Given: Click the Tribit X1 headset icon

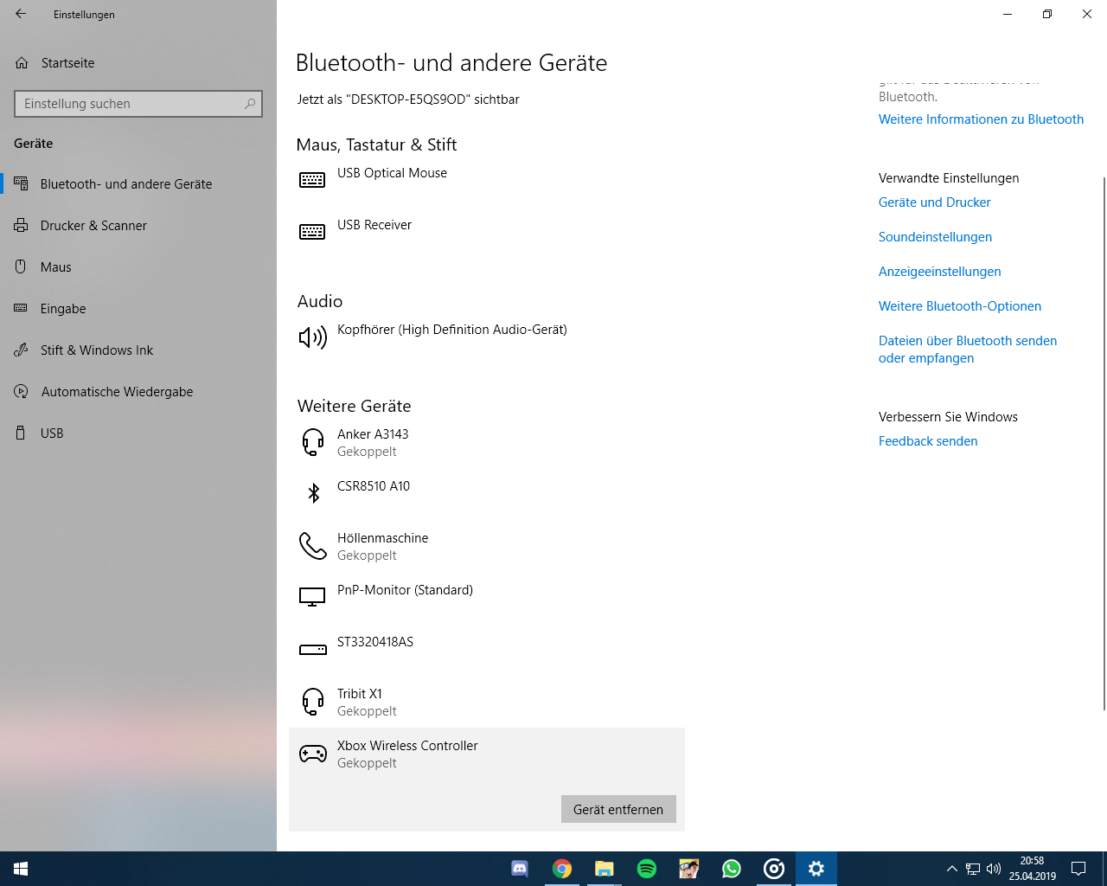Looking at the screenshot, I should [312, 702].
